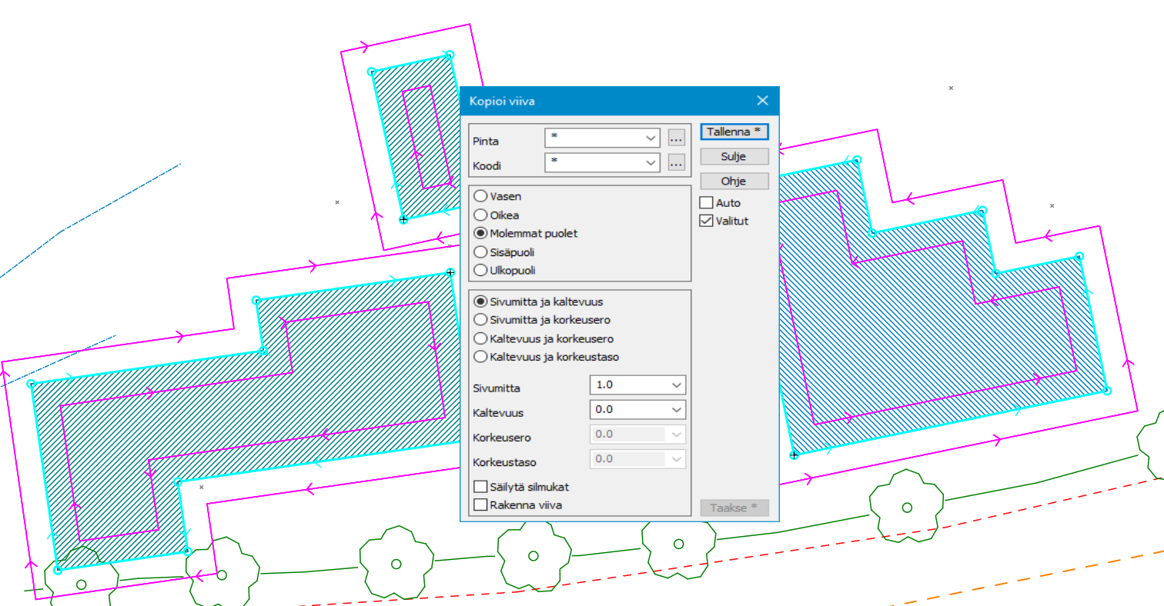Click the browse button next to Koodi
Image resolution: width=1164 pixels, height=606 pixels.
point(676,163)
